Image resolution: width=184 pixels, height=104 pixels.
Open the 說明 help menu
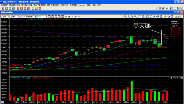[x=99, y=5]
